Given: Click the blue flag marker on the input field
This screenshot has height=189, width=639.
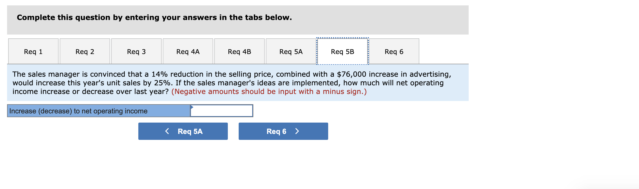Looking at the screenshot, I should (x=192, y=107).
